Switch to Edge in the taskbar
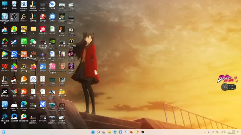 click(x=115, y=132)
